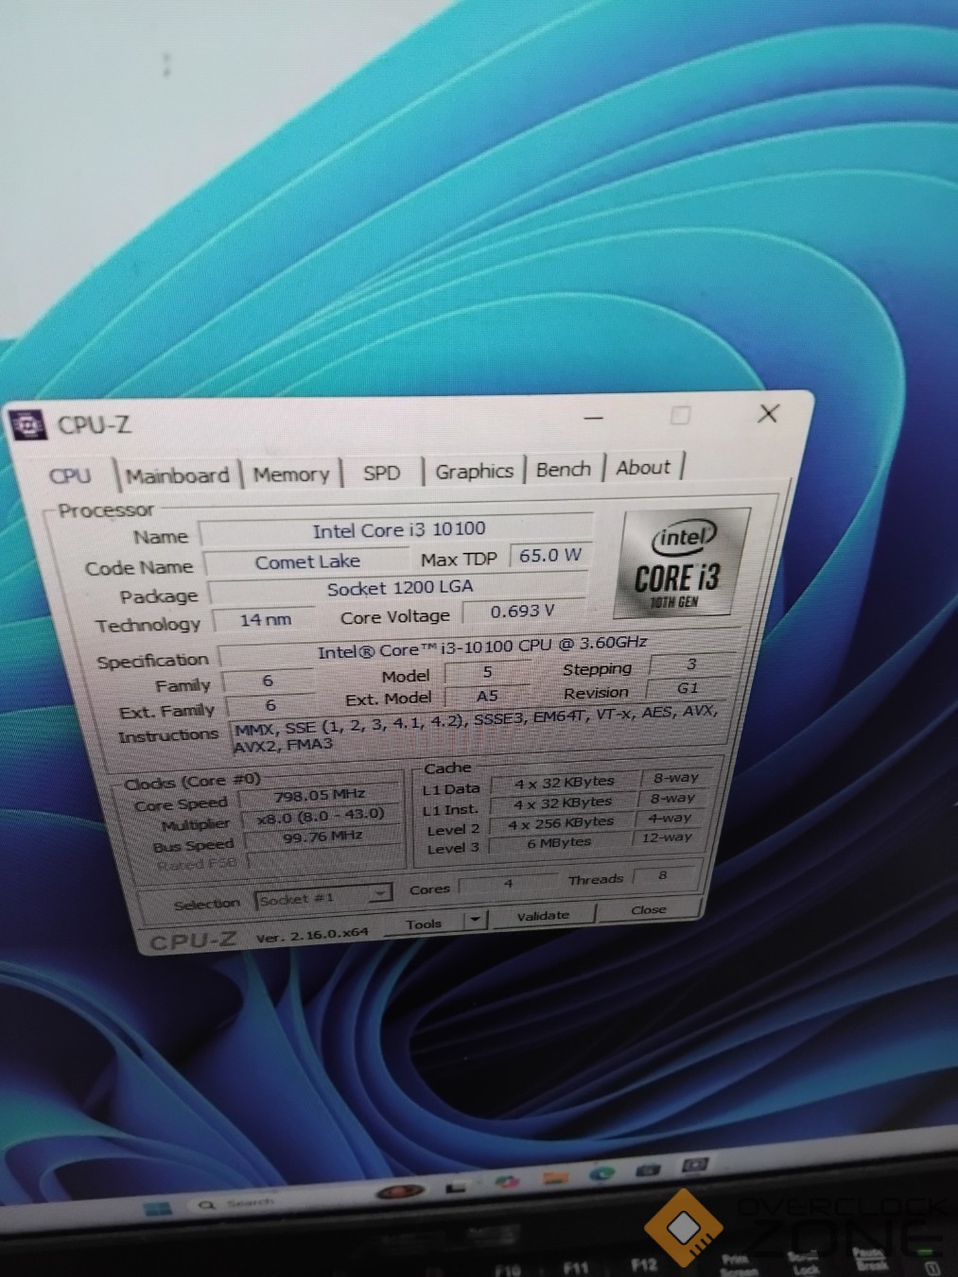Open the Windows Start menu
958x1277 pixels.
point(157,1209)
